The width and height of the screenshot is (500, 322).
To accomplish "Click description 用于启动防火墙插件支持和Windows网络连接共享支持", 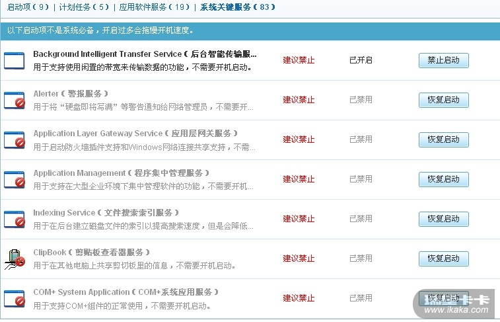I will tap(144, 147).
